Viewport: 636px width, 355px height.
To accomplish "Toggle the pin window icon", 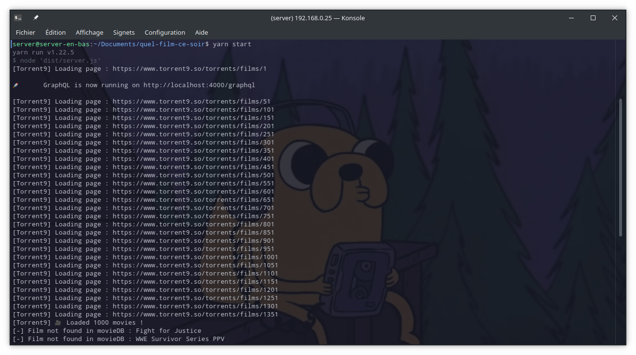I will (36, 18).
